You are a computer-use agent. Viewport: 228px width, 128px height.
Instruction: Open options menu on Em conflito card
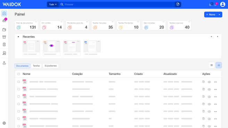tap(62, 22)
